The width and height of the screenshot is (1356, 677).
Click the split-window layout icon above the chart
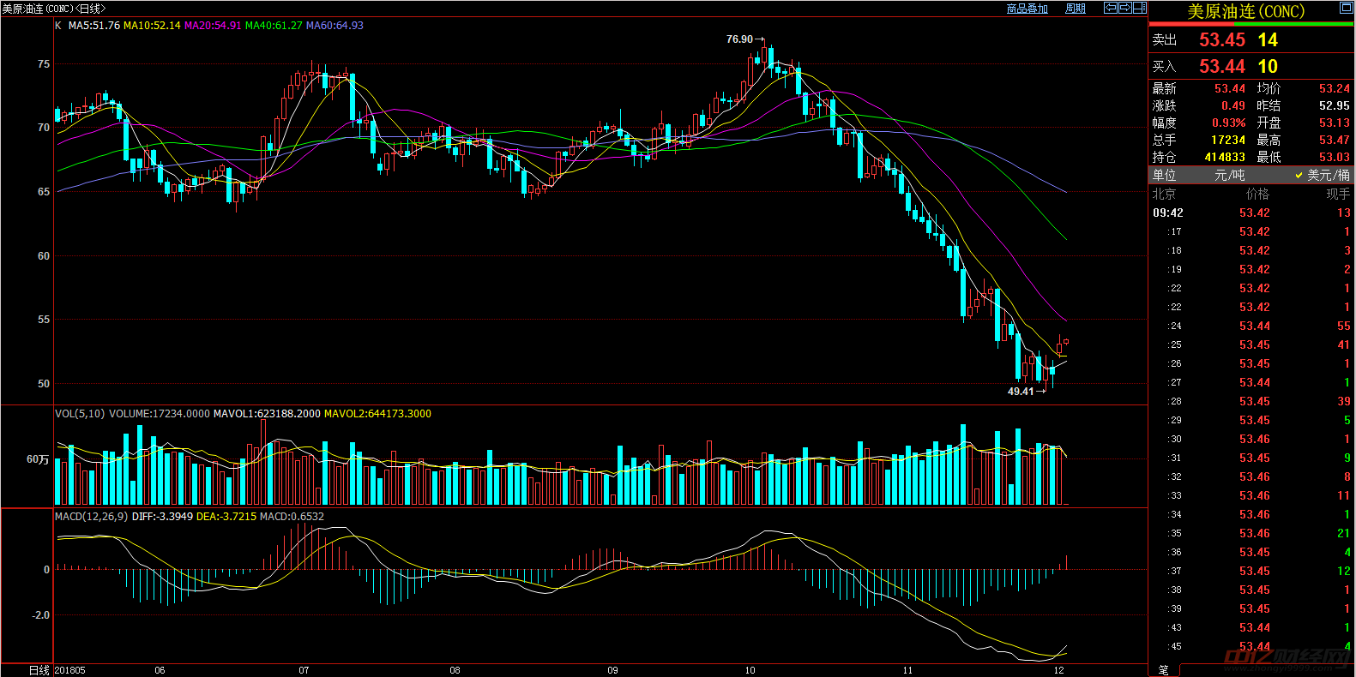point(1139,8)
